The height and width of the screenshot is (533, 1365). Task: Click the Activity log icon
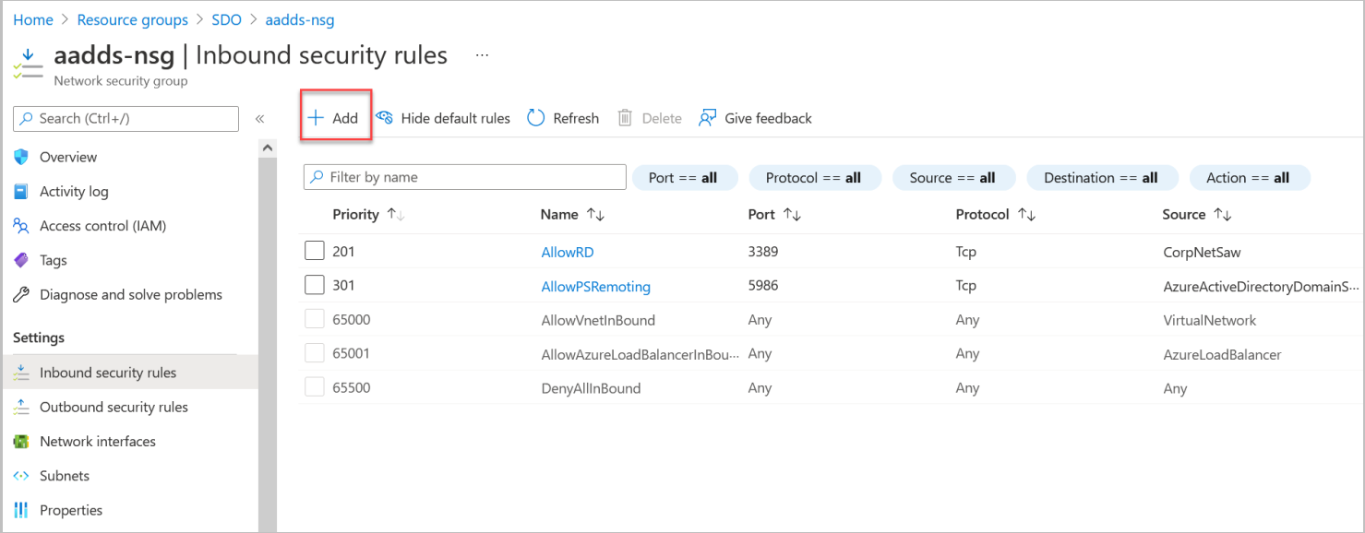[x=21, y=192]
